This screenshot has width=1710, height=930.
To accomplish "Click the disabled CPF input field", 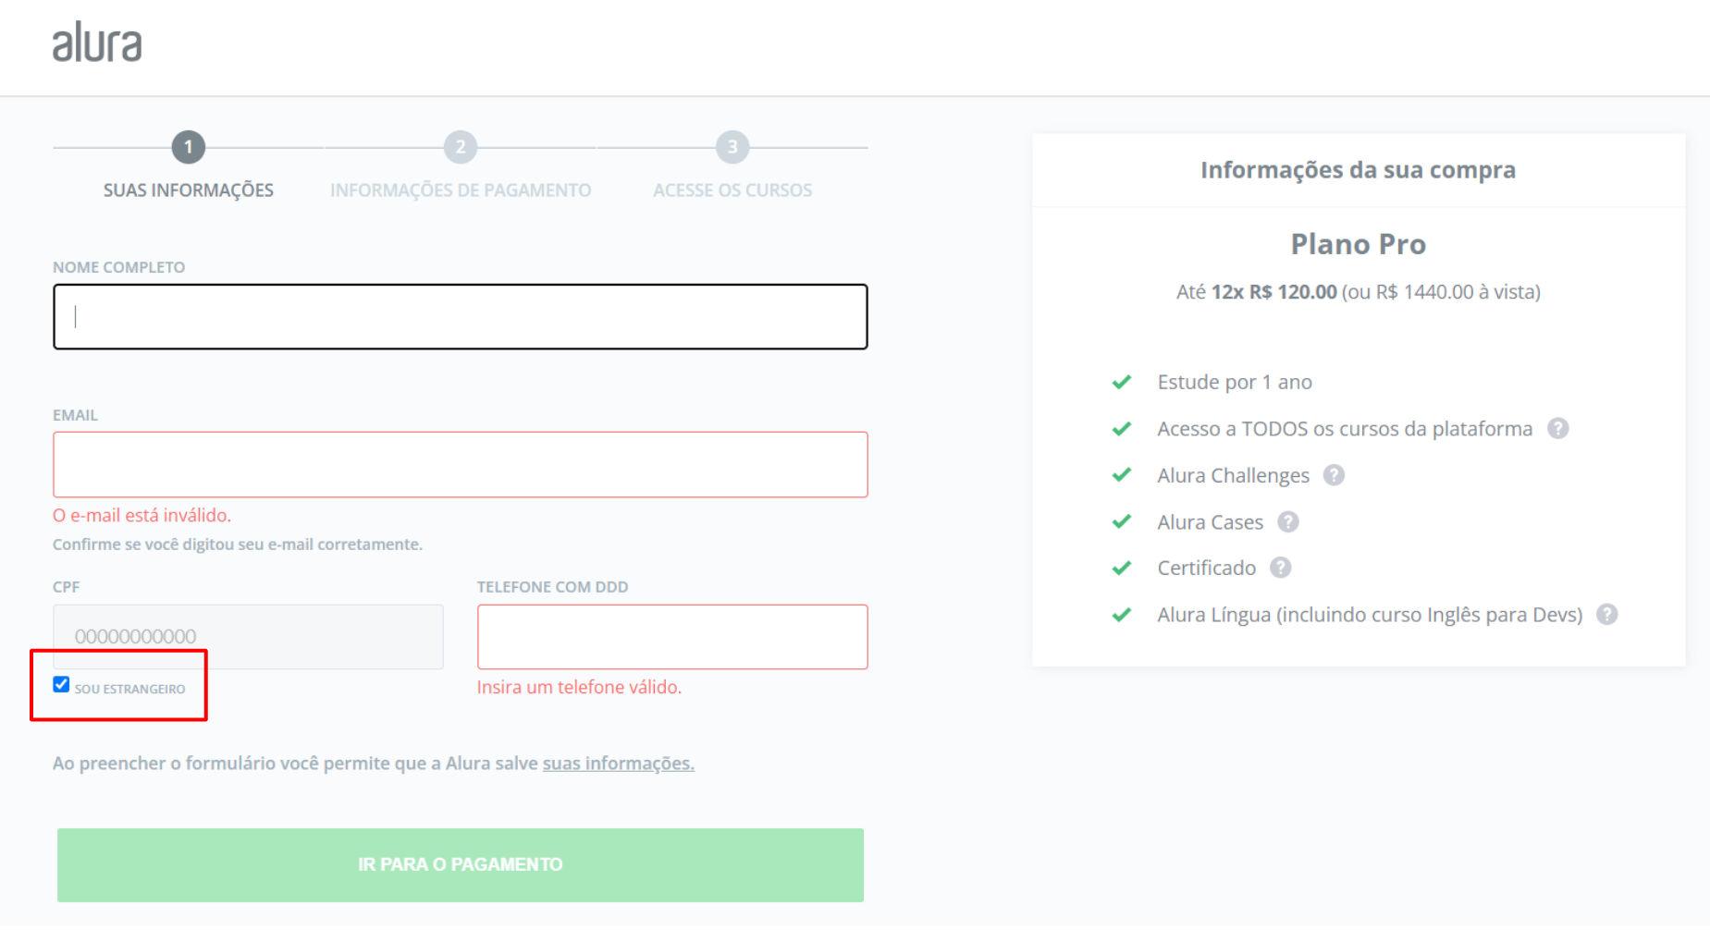I will (248, 637).
